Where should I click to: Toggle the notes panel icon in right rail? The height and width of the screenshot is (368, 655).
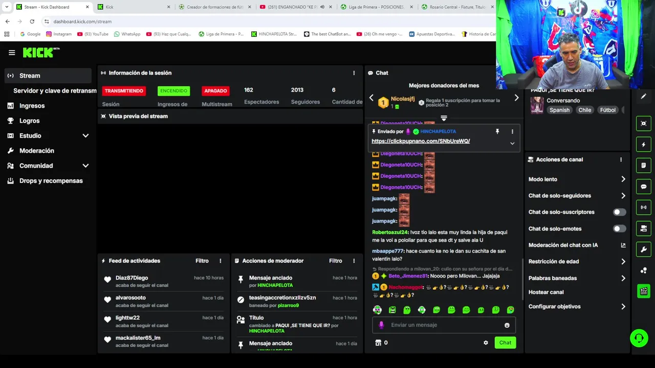click(x=643, y=166)
